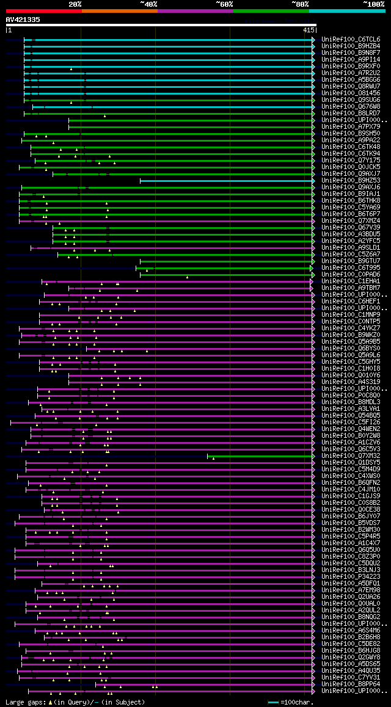Image resolution: width=391 pixels, height=707 pixels.
Task: Click the short green alignment bar of Q7XM32
Action: click(260, 456)
